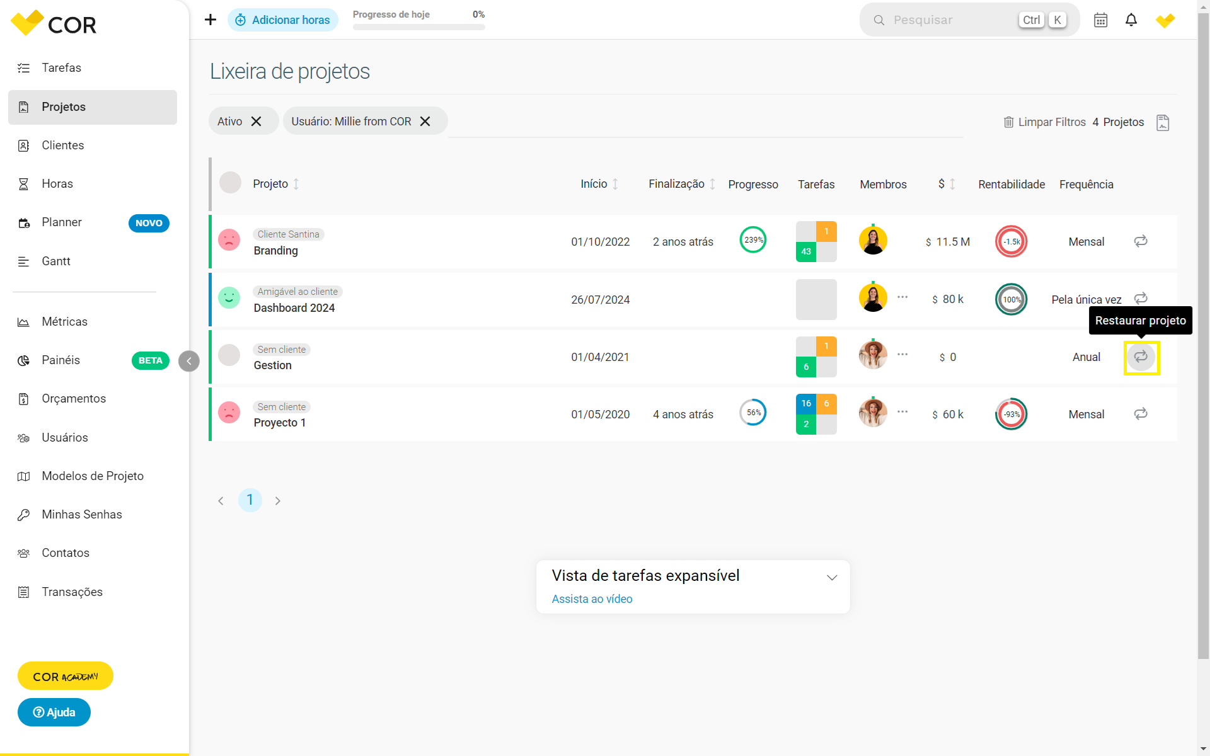Open the calendar icon in top bar
Image resolution: width=1210 pixels, height=756 pixels.
1100,20
